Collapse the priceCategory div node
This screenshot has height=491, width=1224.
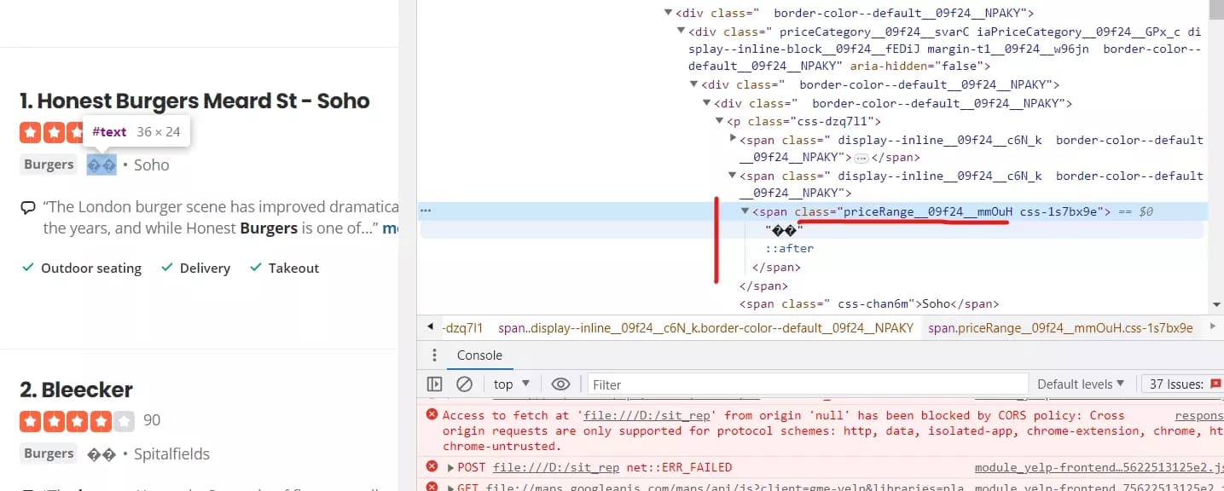click(681, 32)
